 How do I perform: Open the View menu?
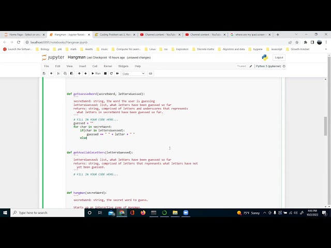pos(69,66)
